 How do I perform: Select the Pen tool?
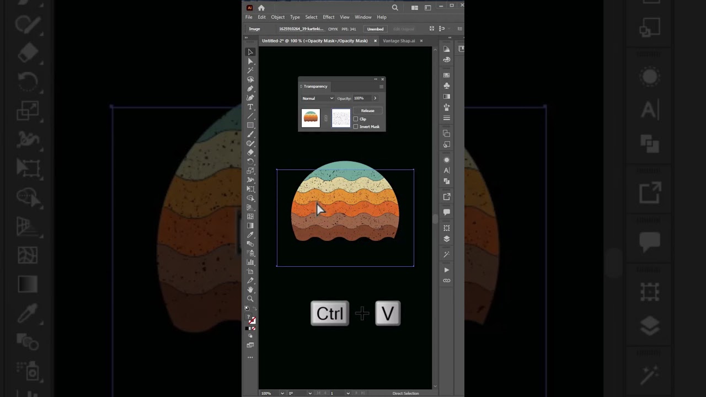click(x=250, y=89)
